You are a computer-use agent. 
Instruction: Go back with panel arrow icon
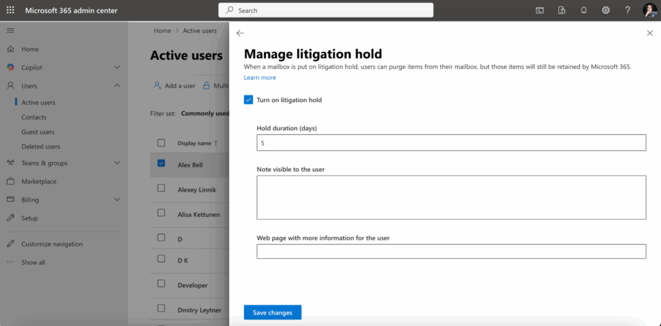(240, 34)
